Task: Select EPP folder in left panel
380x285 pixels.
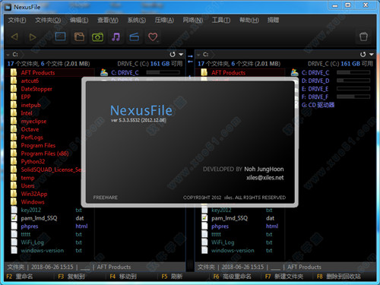Action: pyautogui.click(x=26, y=97)
